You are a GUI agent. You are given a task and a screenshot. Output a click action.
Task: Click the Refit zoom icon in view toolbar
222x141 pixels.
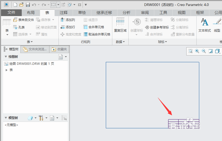tap(190, 51)
